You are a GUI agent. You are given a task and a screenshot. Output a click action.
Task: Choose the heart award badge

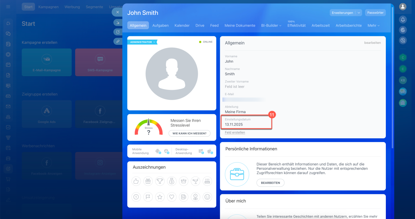point(172,197)
